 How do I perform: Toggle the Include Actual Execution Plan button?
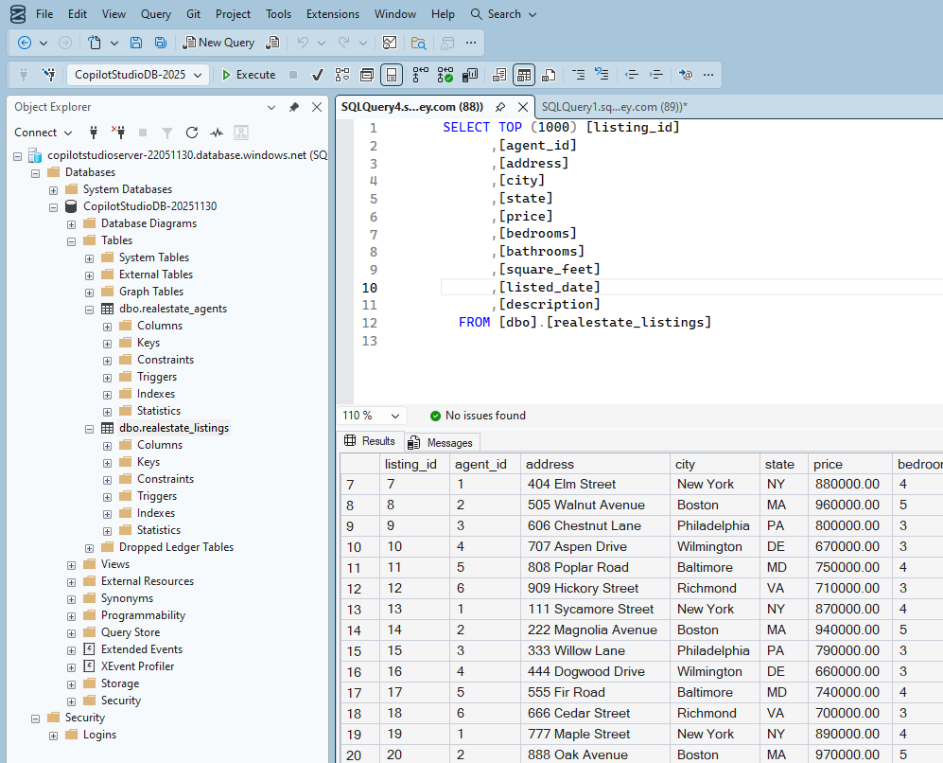[420, 75]
